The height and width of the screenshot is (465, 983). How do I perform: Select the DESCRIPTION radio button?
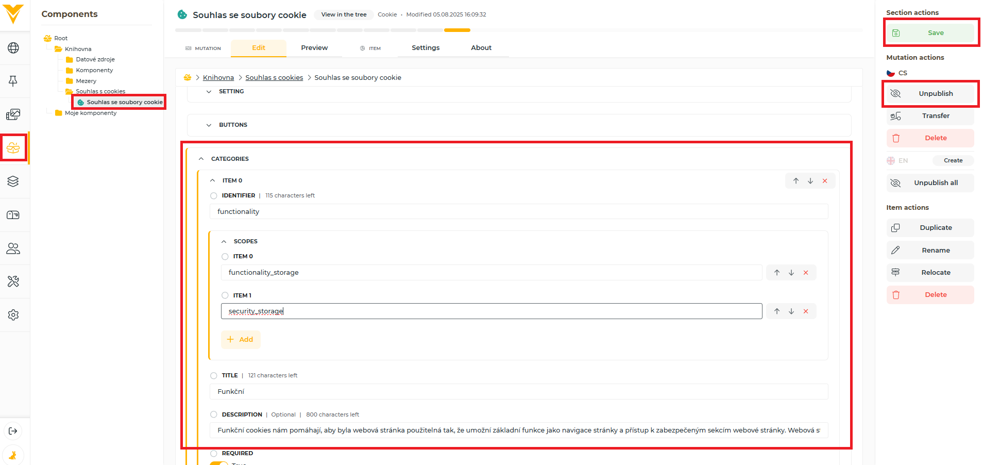[x=214, y=414]
